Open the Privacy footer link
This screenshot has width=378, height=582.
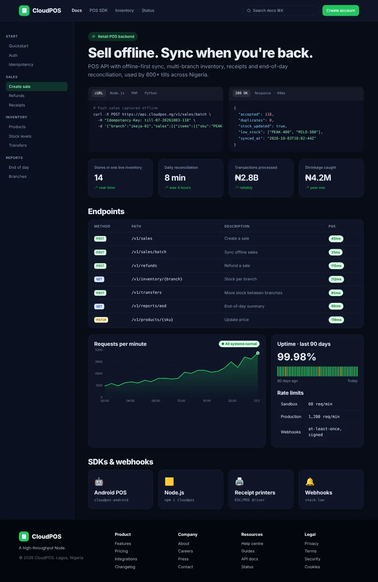311,544
